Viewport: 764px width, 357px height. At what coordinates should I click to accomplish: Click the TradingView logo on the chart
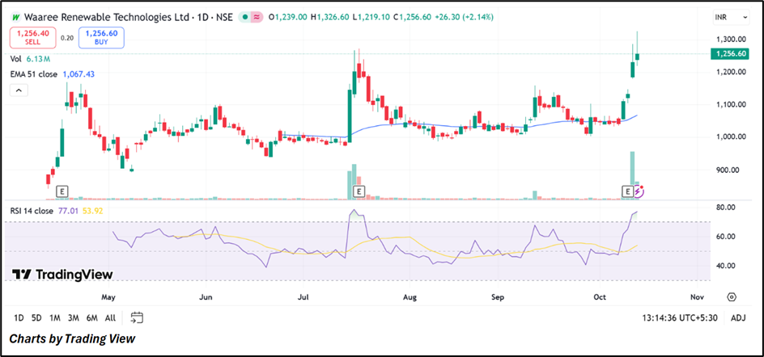62,275
